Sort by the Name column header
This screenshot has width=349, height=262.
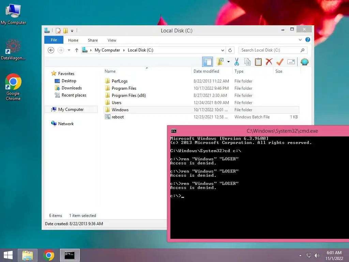147,71
